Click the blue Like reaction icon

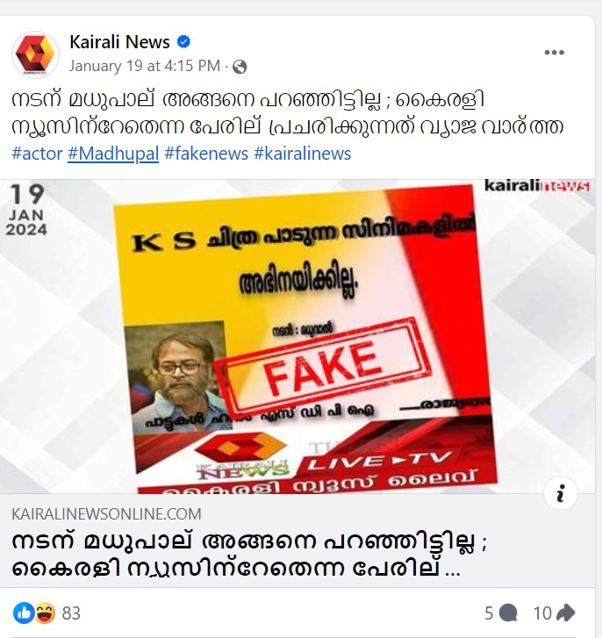[24, 613]
